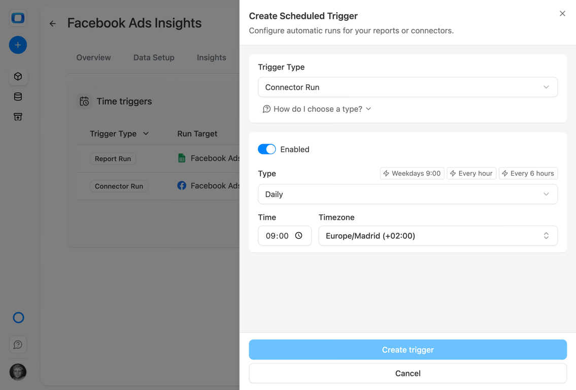Open the Trigger Type Connector Run dropdown

(408, 87)
